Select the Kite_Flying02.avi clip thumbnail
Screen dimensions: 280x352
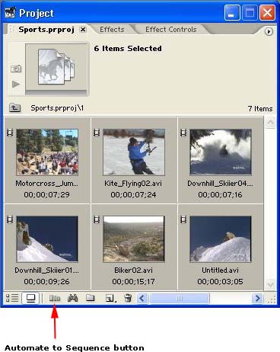(x=134, y=152)
